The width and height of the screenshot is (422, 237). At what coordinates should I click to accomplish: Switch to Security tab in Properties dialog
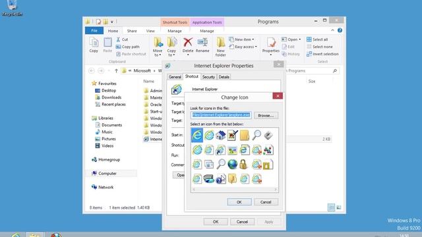click(208, 77)
